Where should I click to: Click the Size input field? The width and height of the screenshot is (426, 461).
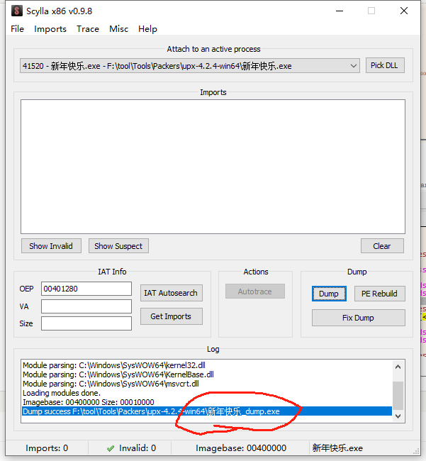click(x=86, y=323)
